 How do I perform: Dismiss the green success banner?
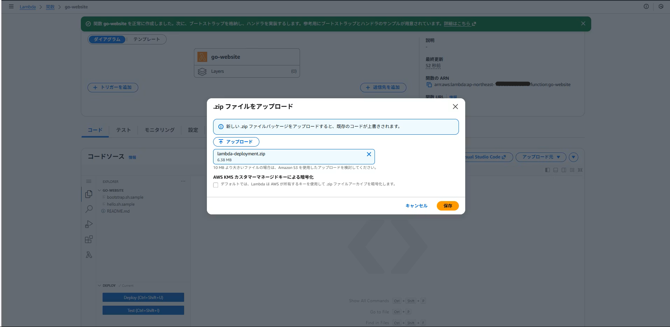(583, 24)
